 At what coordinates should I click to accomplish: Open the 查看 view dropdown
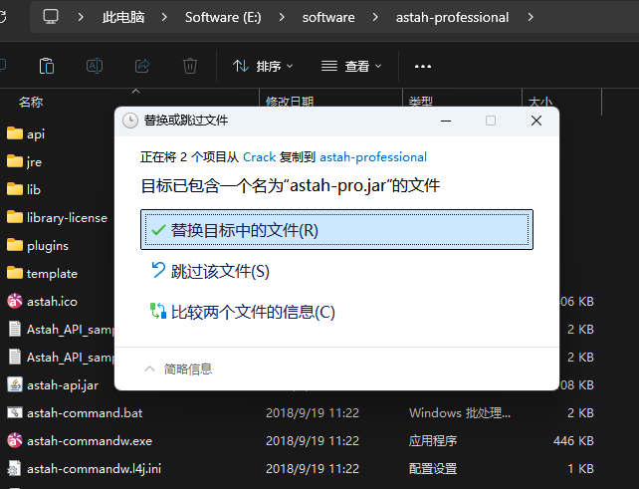pos(351,66)
